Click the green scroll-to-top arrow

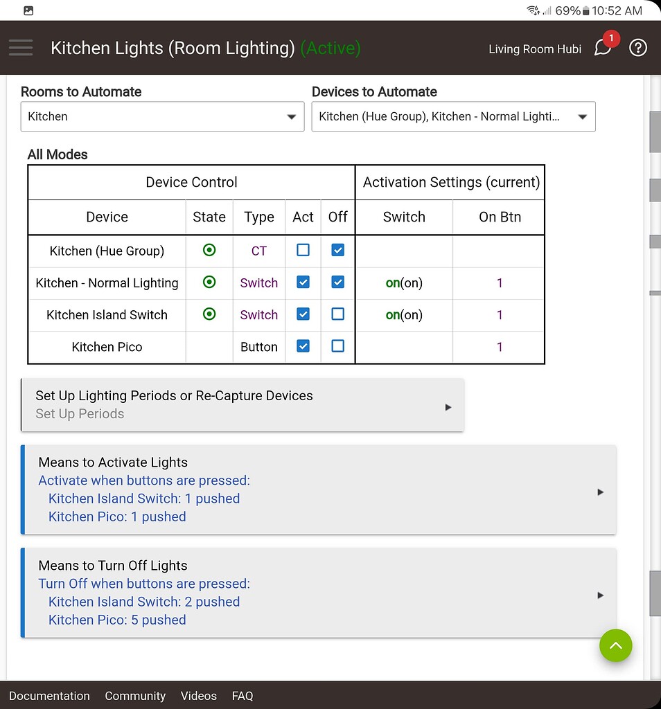click(615, 645)
